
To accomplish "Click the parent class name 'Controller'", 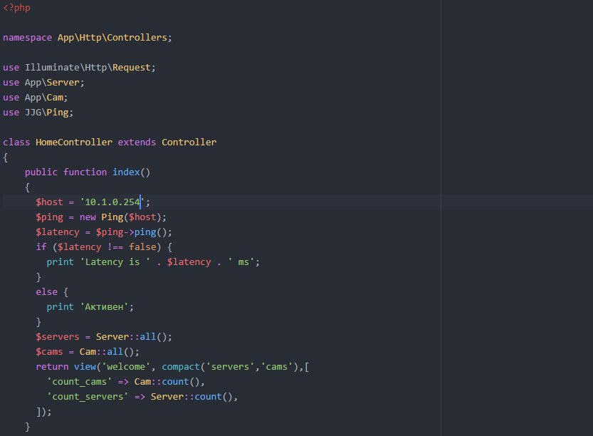I will coord(189,142).
